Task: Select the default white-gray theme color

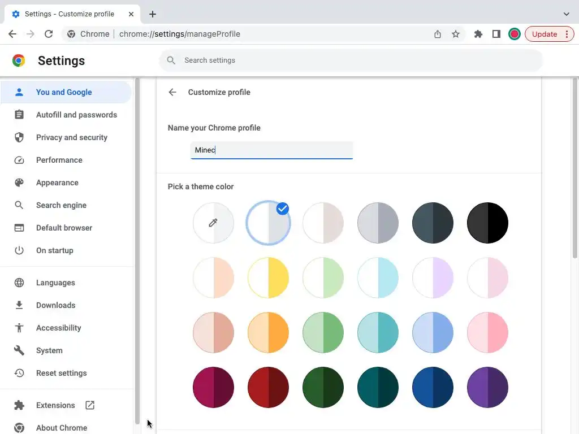Action: tap(269, 223)
